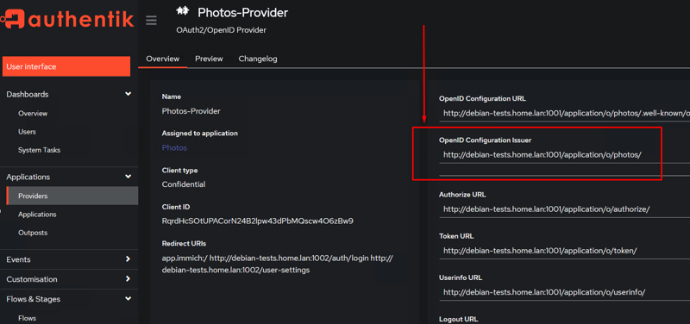
Task: Expand the Events section
Action: (69, 259)
